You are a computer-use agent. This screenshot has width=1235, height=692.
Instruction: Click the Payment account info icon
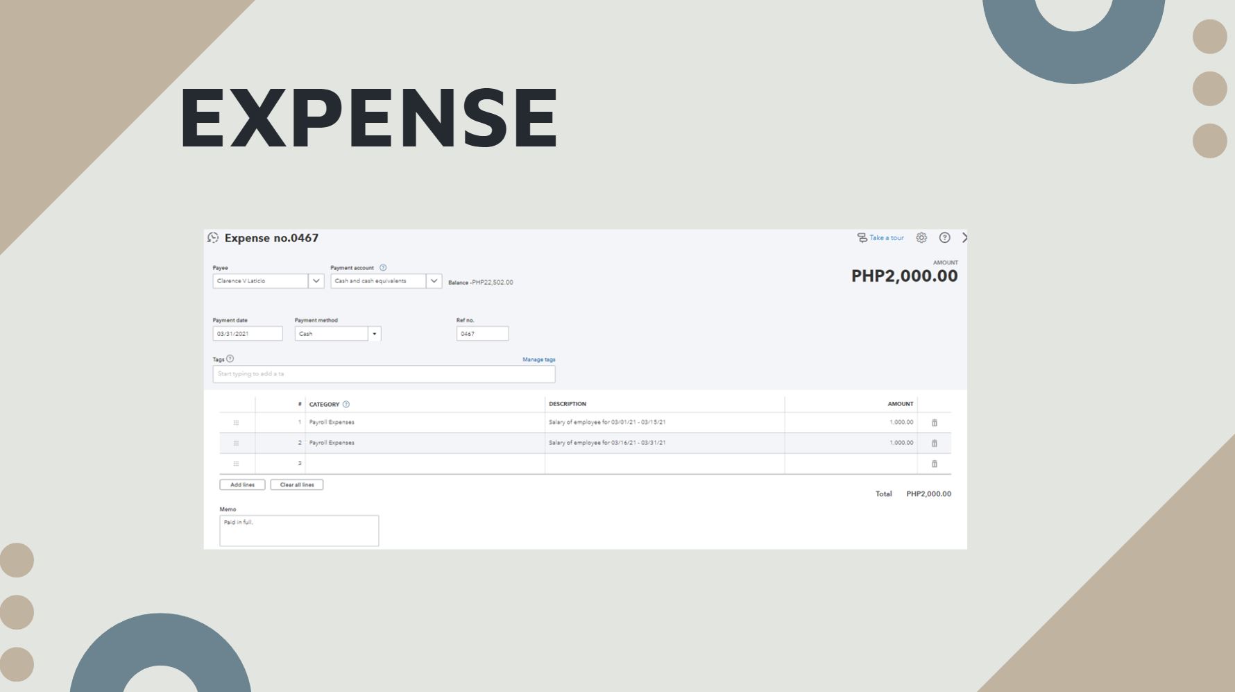[x=383, y=268]
